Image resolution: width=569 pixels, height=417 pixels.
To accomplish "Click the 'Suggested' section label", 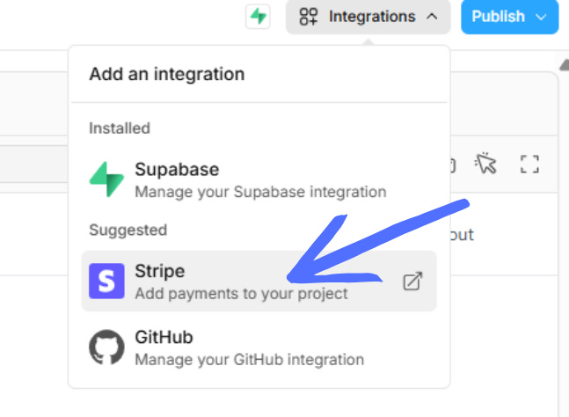I will [x=128, y=230].
